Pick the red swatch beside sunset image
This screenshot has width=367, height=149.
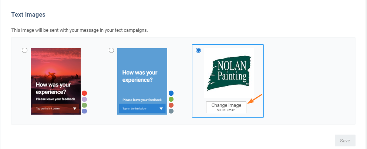84,94
